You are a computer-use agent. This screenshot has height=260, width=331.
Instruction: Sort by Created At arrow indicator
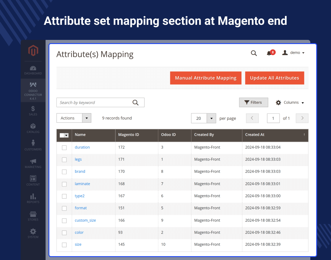pos(304,135)
